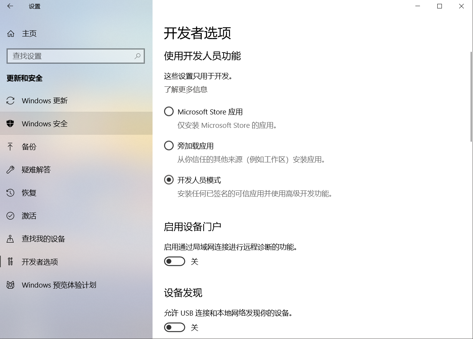
Task: Click the 备份 upload arrow icon
Action: 10,147
